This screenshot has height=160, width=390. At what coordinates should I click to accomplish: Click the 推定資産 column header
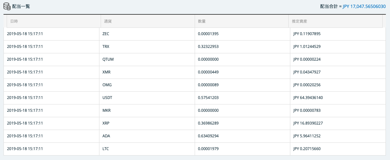[x=300, y=21]
